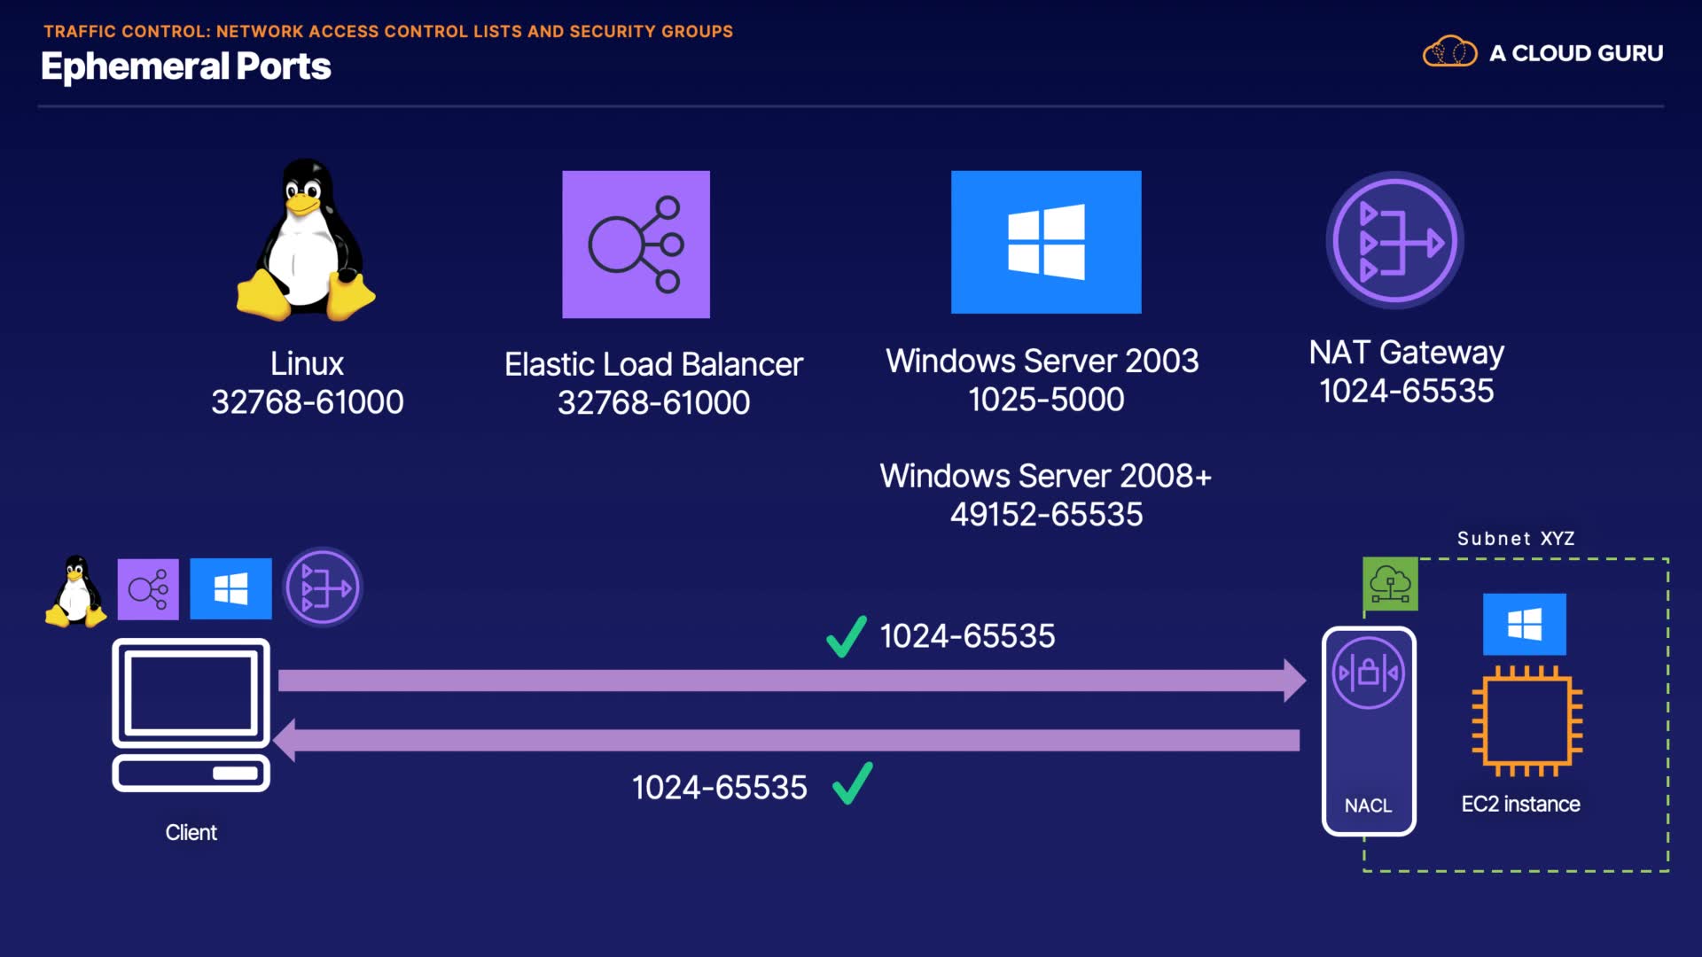Image resolution: width=1702 pixels, height=957 pixels.
Task: Click the large Windows logo tile
Action: point(1046,242)
